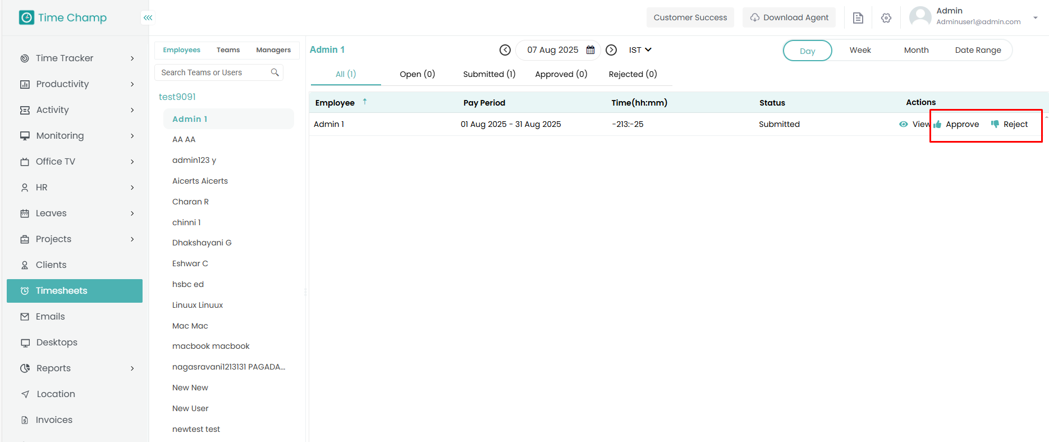Click the Clients icon in sidebar
The width and height of the screenshot is (1049, 442).
coord(25,265)
